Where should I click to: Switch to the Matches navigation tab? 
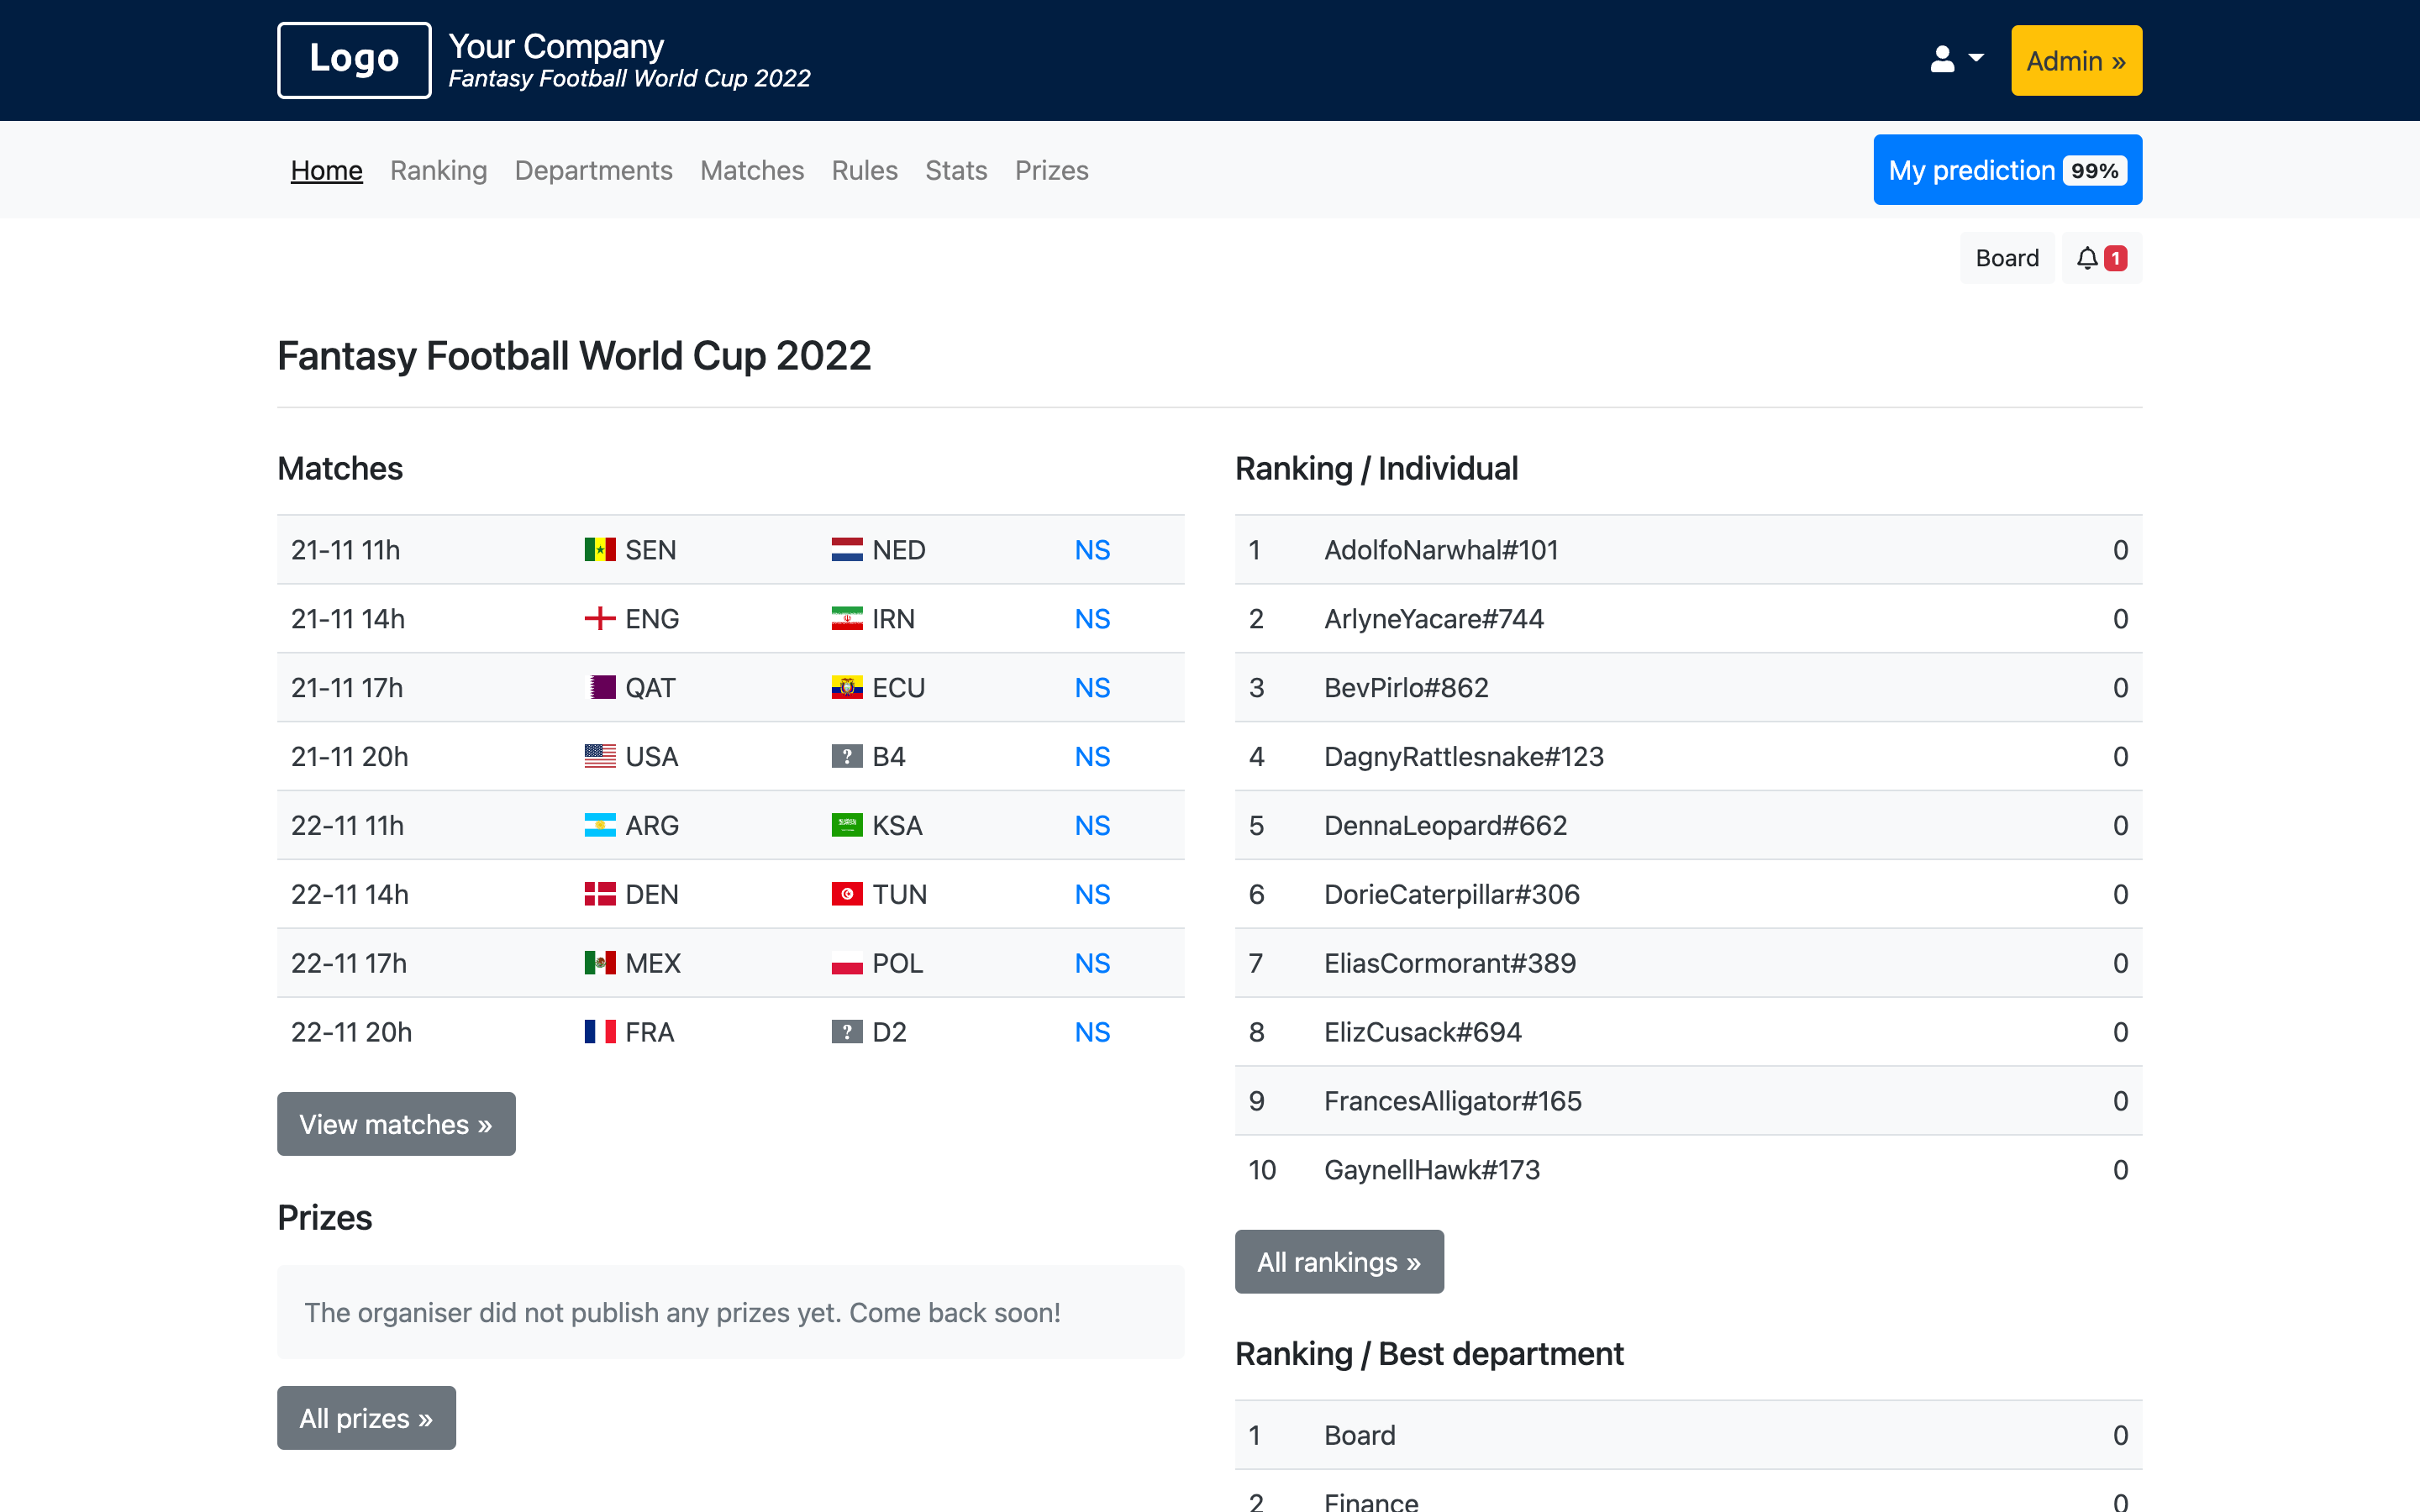point(752,170)
